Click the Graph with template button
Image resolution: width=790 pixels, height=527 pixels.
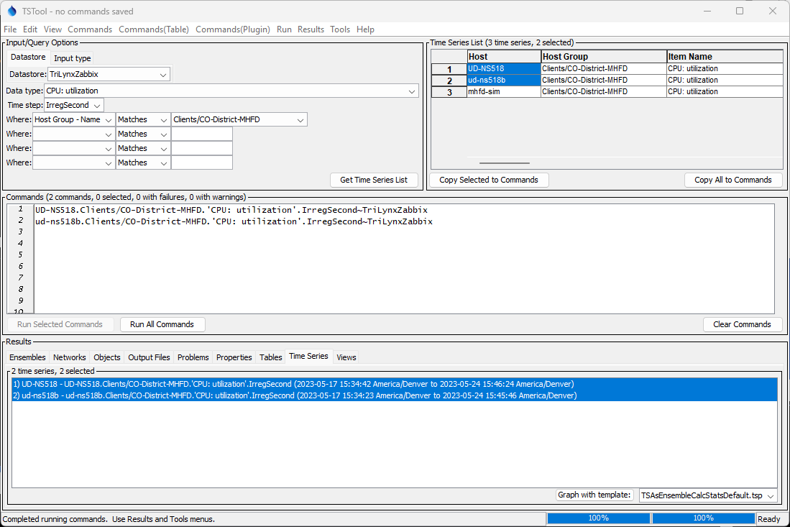(594, 495)
